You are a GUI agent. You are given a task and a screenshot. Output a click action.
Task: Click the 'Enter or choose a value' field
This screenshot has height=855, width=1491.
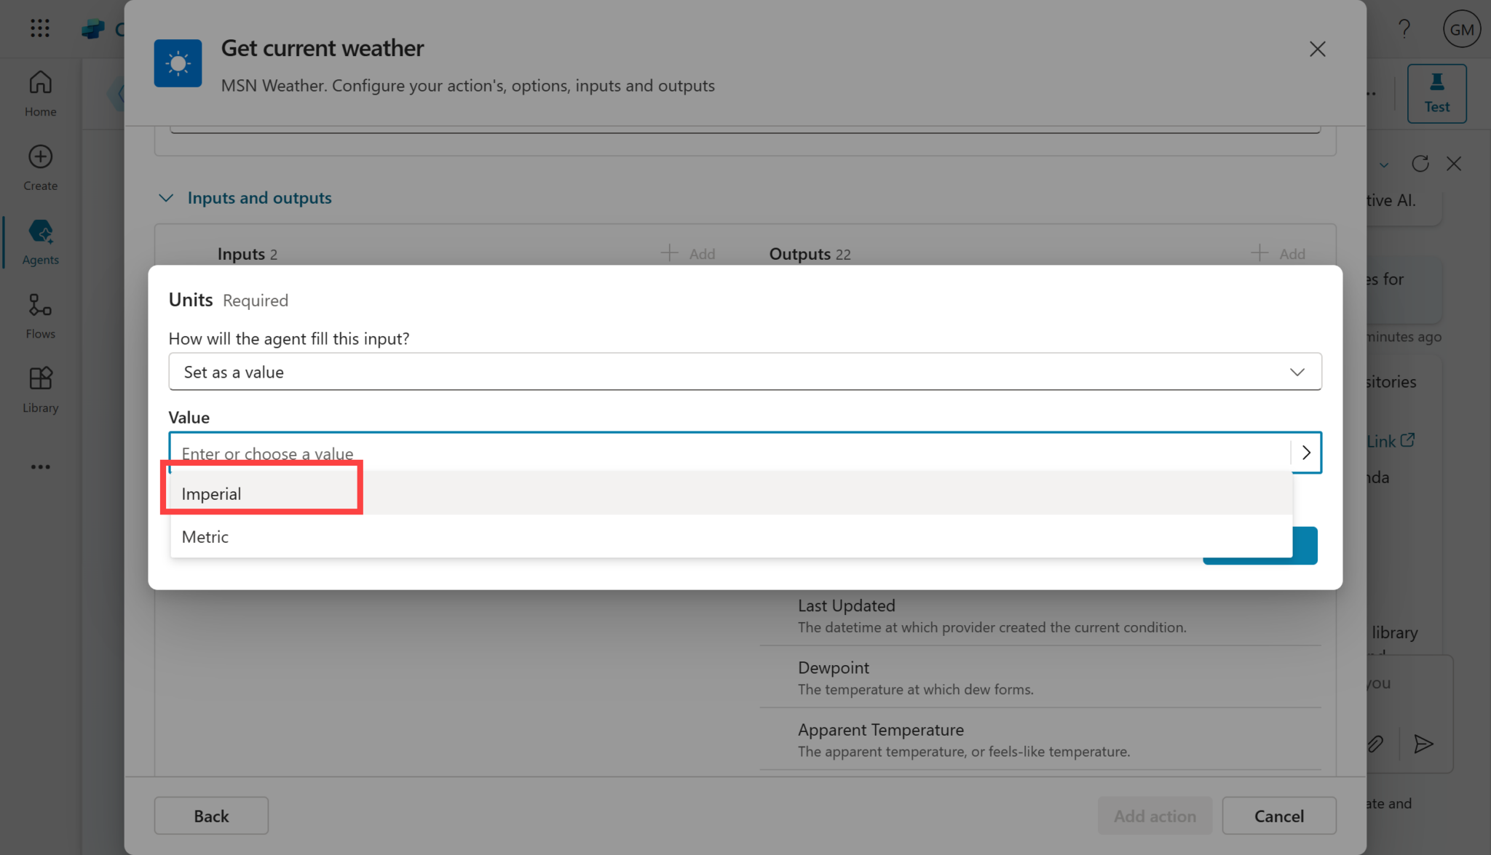[728, 453]
